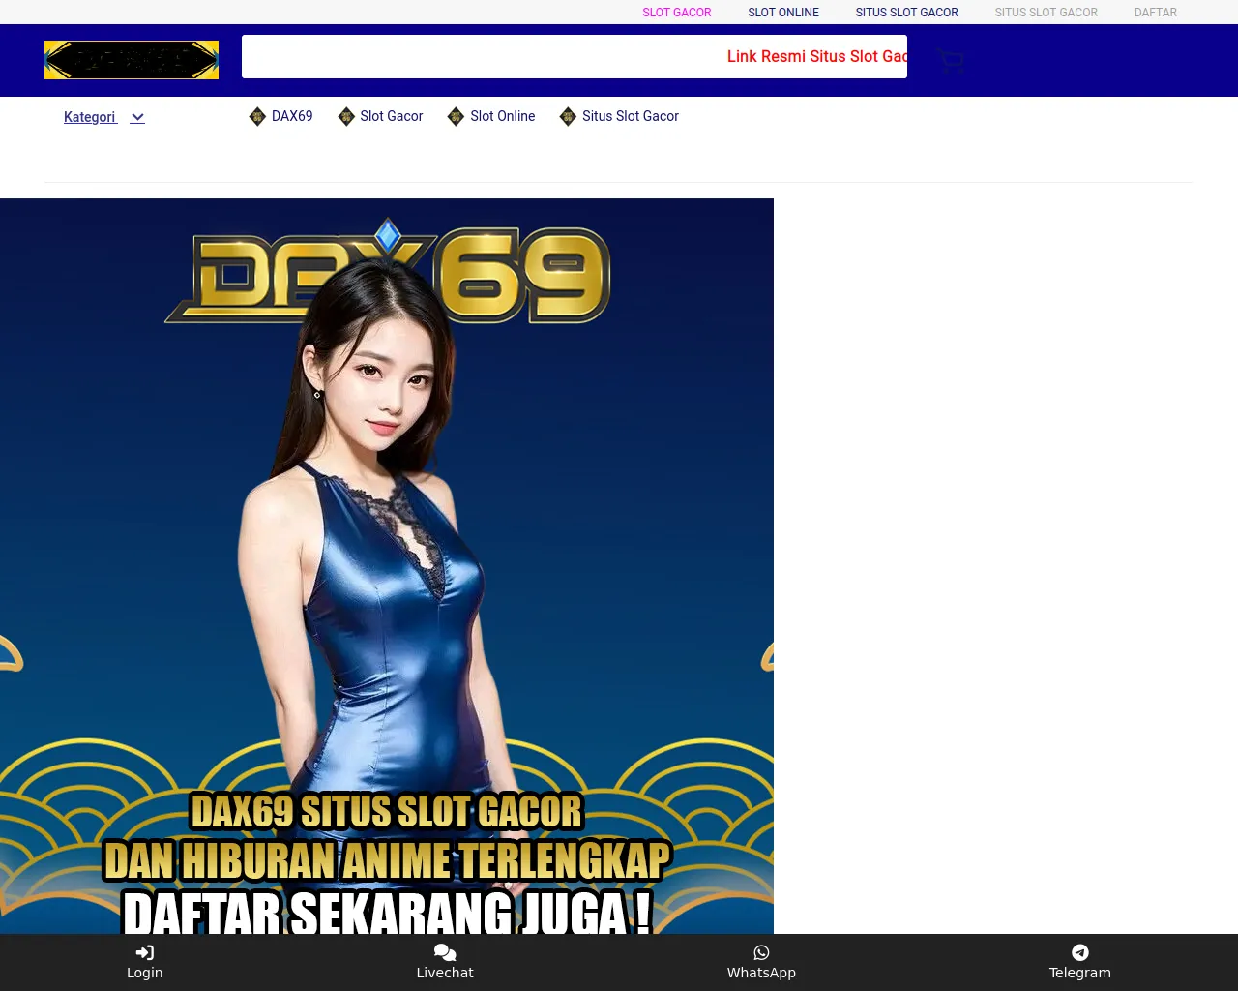Expand the Kategori dropdown chevron
This screenshot has height=991, width=1238.
(x=137, y=118)
